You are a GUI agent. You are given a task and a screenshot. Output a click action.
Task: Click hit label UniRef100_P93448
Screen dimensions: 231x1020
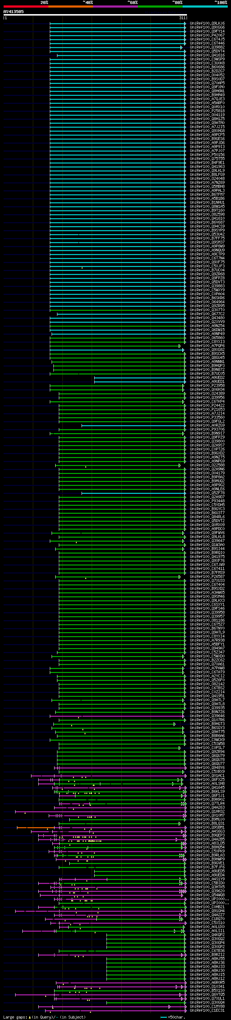pyautogui.click(x=207, y=501)
